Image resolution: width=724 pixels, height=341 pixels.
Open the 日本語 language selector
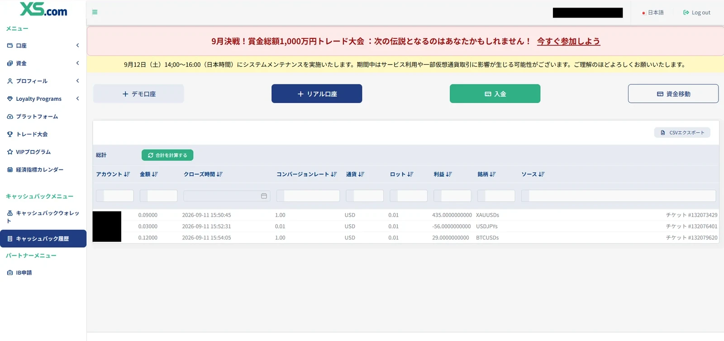click(653, 13)
